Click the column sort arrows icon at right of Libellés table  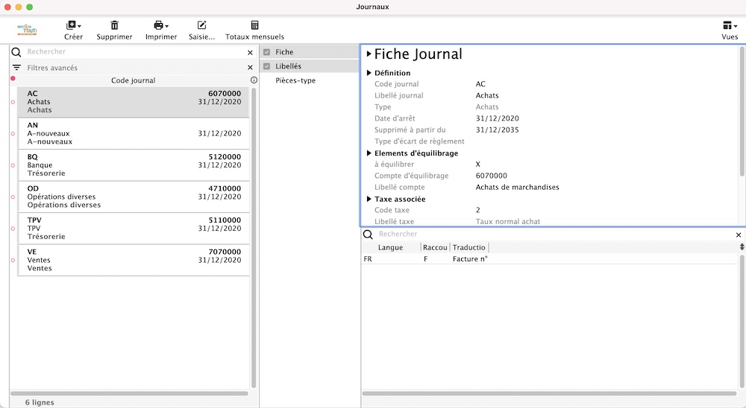742,247
